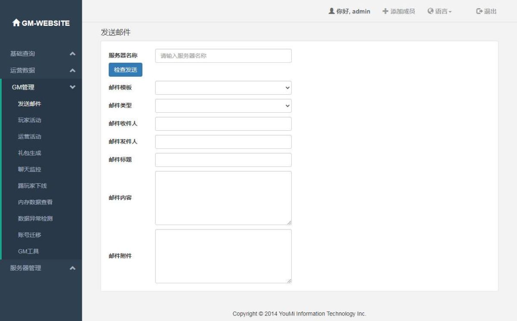Click the 邮件发件人 field label
The image size is (517, 321).
click(123, 142)
